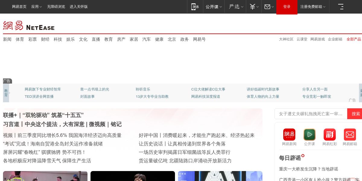Open 重庆一大桥发生沉降？当地辟谣

pos(309,169)
